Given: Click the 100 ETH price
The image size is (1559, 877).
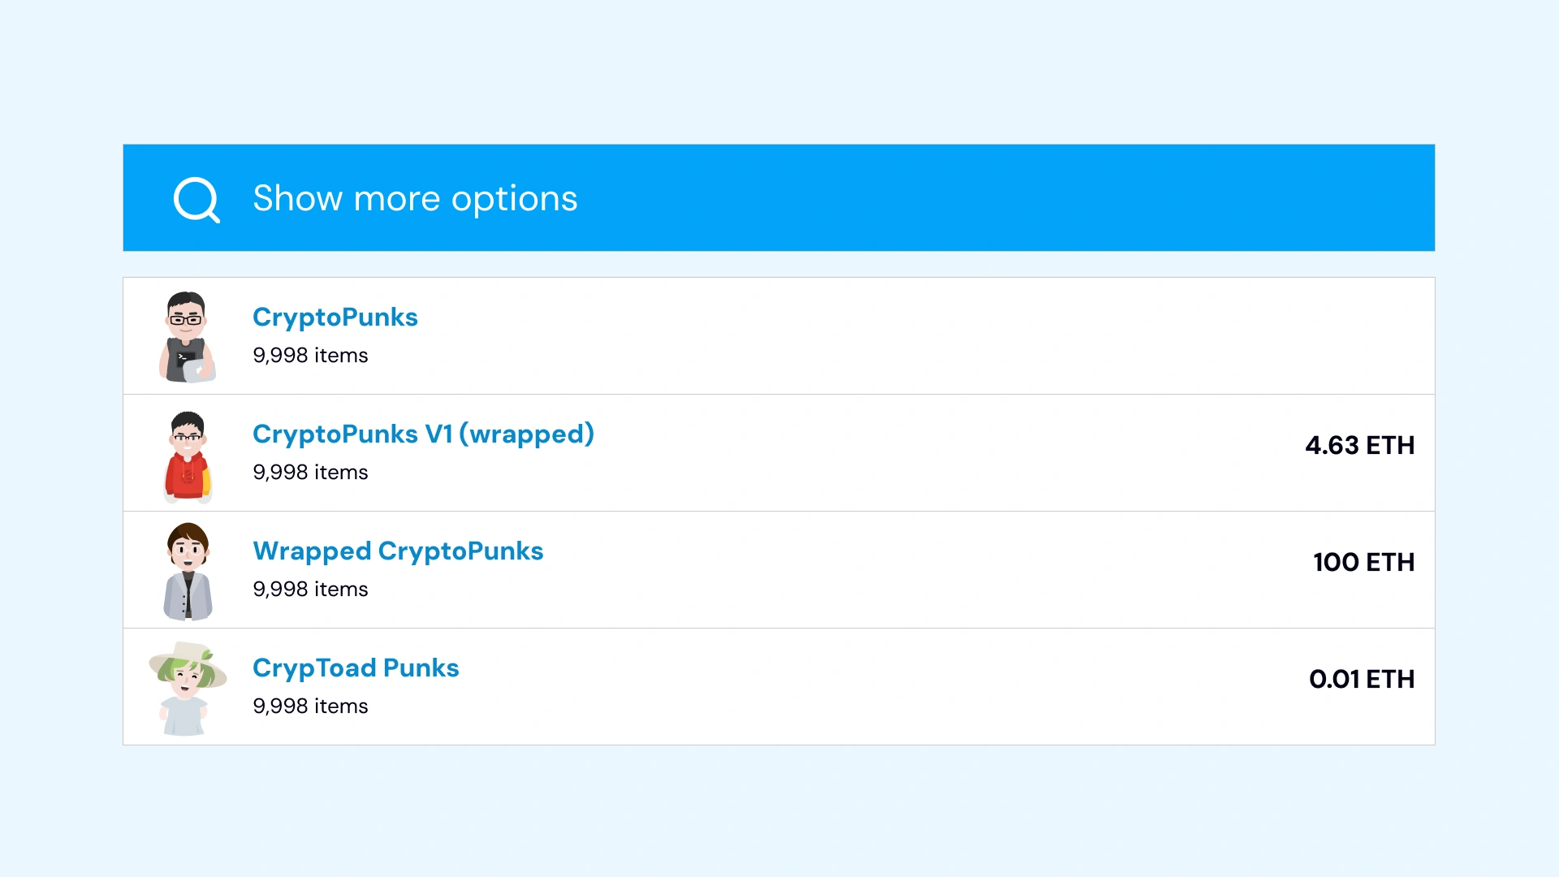Looking at the screenshot, I should [1363, 563].
